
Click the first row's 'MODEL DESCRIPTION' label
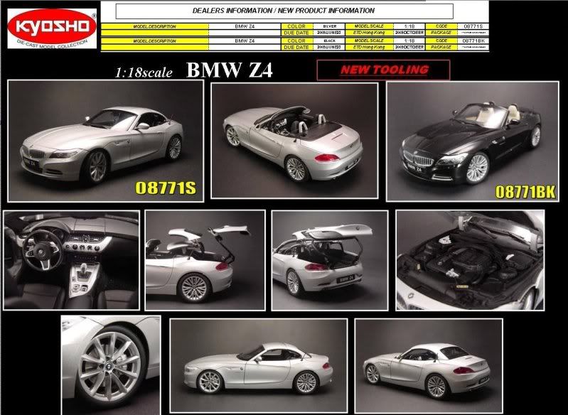point(155,26)
